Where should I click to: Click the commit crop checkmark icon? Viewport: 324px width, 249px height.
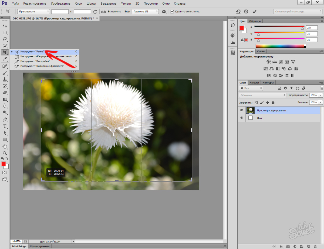[x=254, y=12]
